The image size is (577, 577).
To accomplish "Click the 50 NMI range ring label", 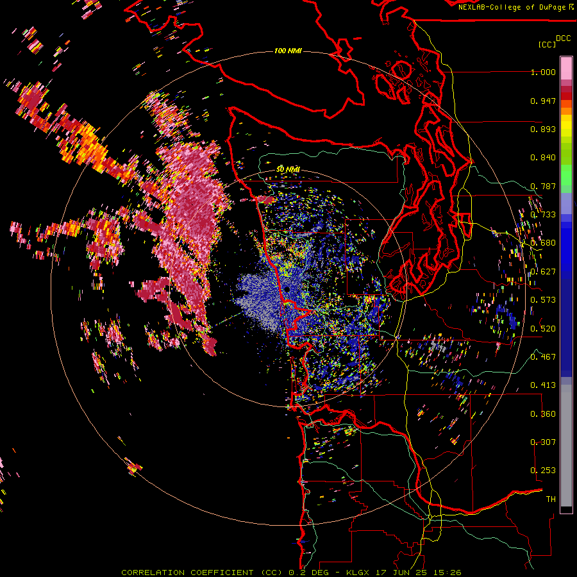I will [288, 169].
